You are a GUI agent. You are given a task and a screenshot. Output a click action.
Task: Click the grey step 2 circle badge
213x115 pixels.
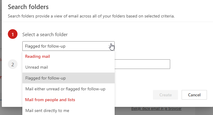(13, 64)
